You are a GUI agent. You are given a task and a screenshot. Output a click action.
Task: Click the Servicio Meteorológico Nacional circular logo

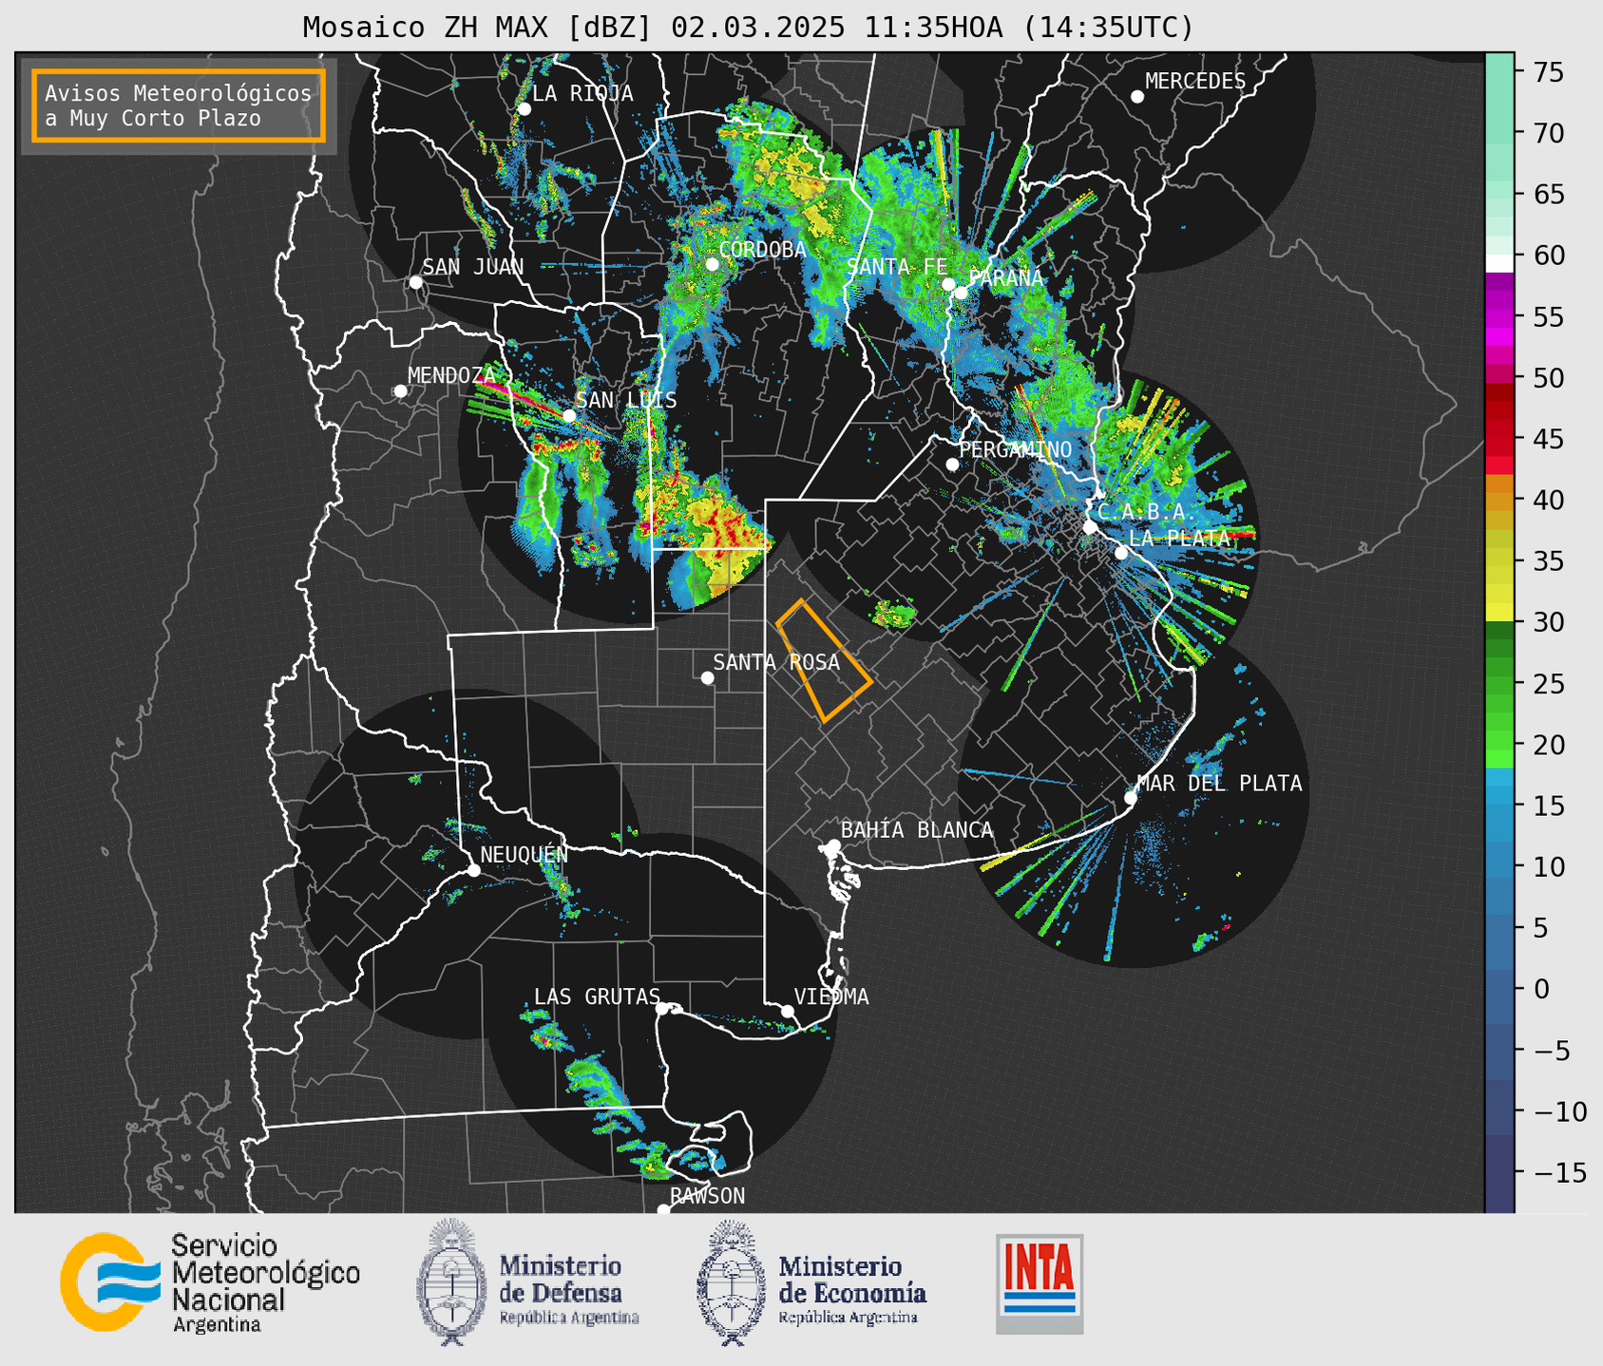point(111,1281)
